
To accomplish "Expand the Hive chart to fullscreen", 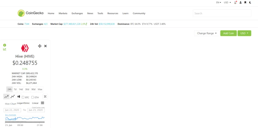I will [x=45, y=97].
